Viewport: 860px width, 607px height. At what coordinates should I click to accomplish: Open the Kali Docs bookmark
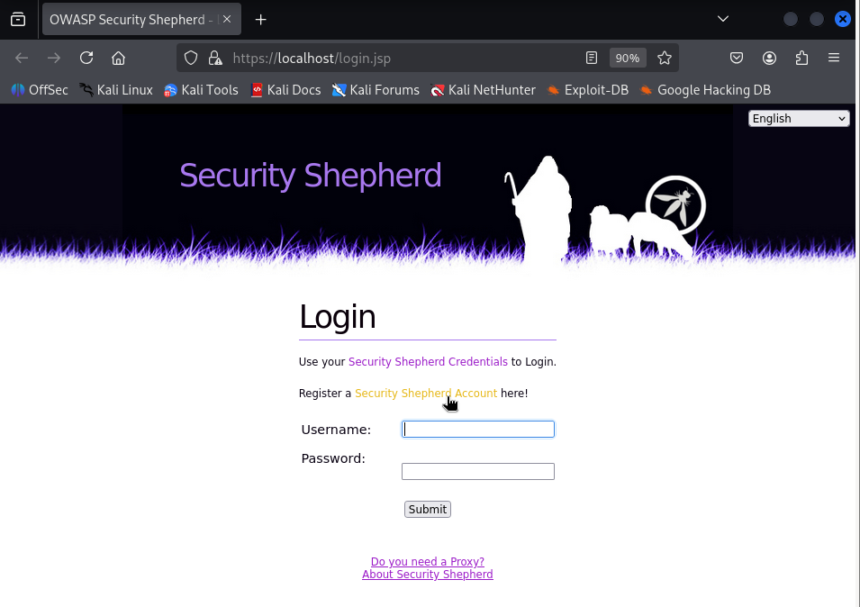(285, 90)
